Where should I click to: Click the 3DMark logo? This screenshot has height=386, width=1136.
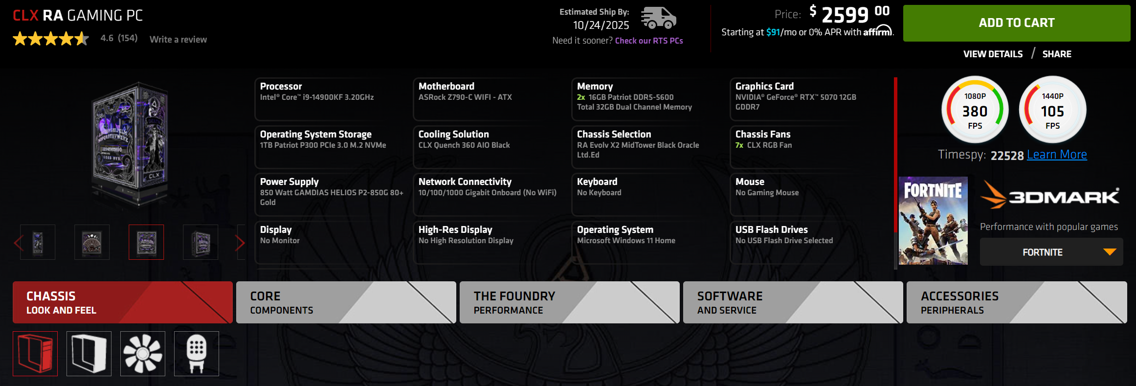1050,195
